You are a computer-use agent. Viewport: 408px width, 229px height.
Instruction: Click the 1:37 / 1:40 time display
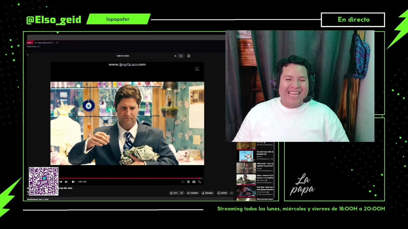click(x=82, y=182)
